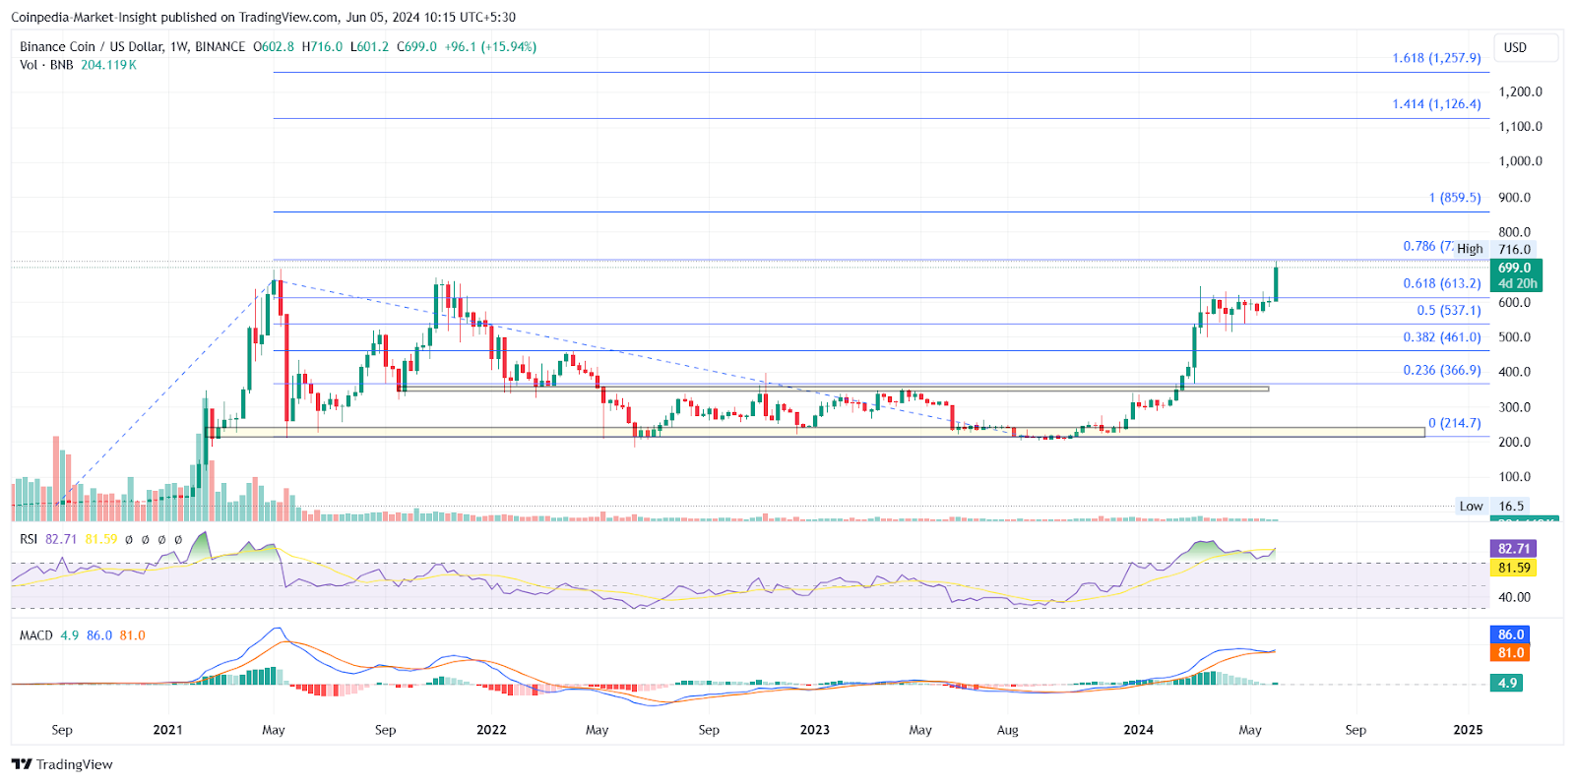
Task: Select the 1 (859.5) Fibonacci label
Action: 1455,198
